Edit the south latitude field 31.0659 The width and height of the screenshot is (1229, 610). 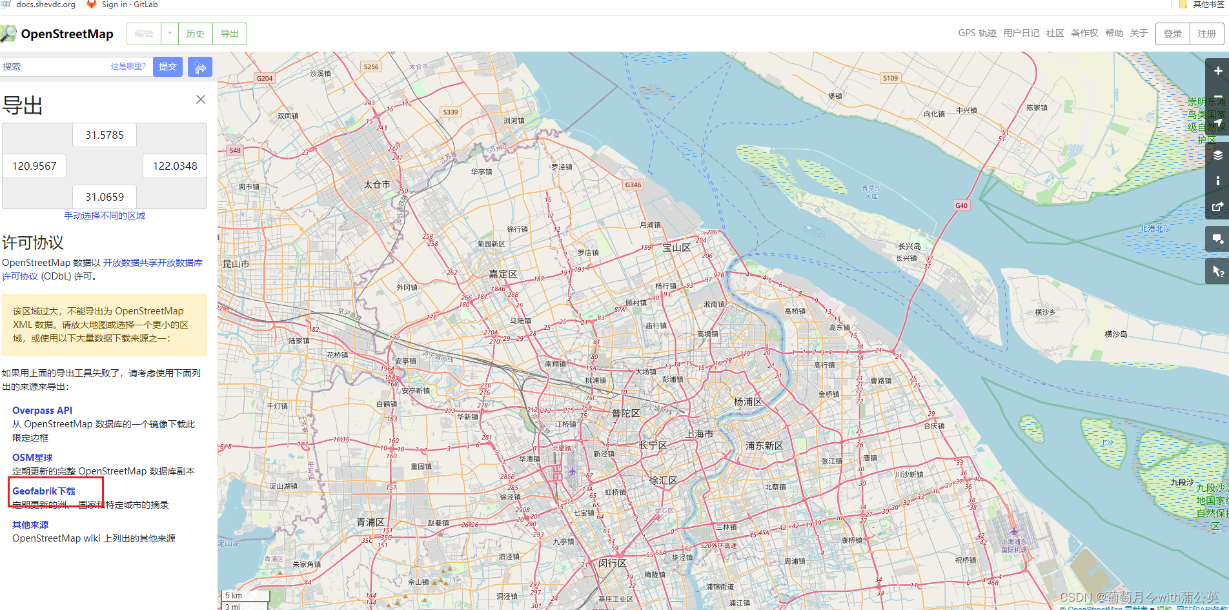coord(105,197)
